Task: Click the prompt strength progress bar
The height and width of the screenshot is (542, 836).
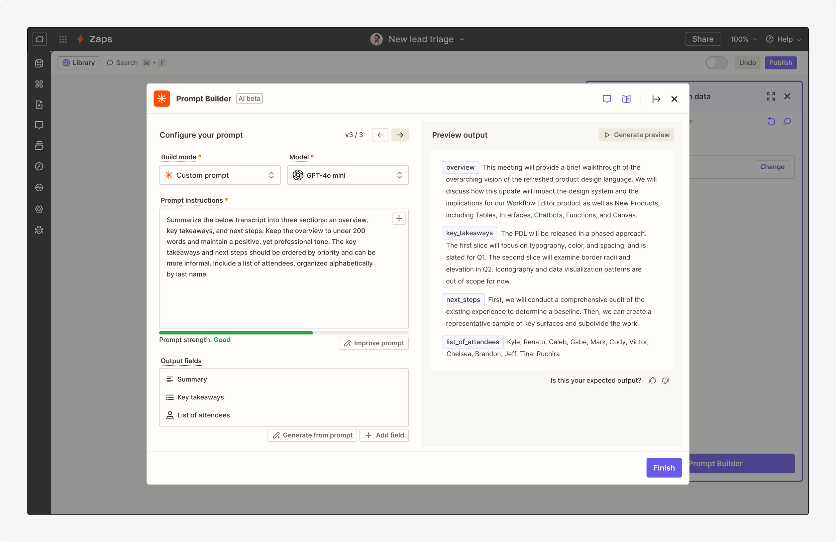Action: pyautogui.click(x=284, y=333)
